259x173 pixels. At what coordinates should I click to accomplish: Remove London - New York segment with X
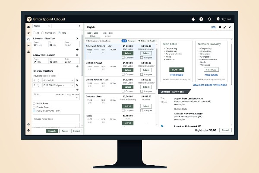point(77,38)
